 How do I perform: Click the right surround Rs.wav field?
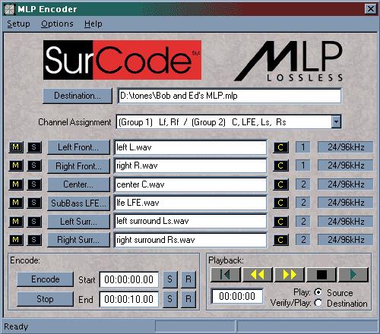tap(190, 240)
